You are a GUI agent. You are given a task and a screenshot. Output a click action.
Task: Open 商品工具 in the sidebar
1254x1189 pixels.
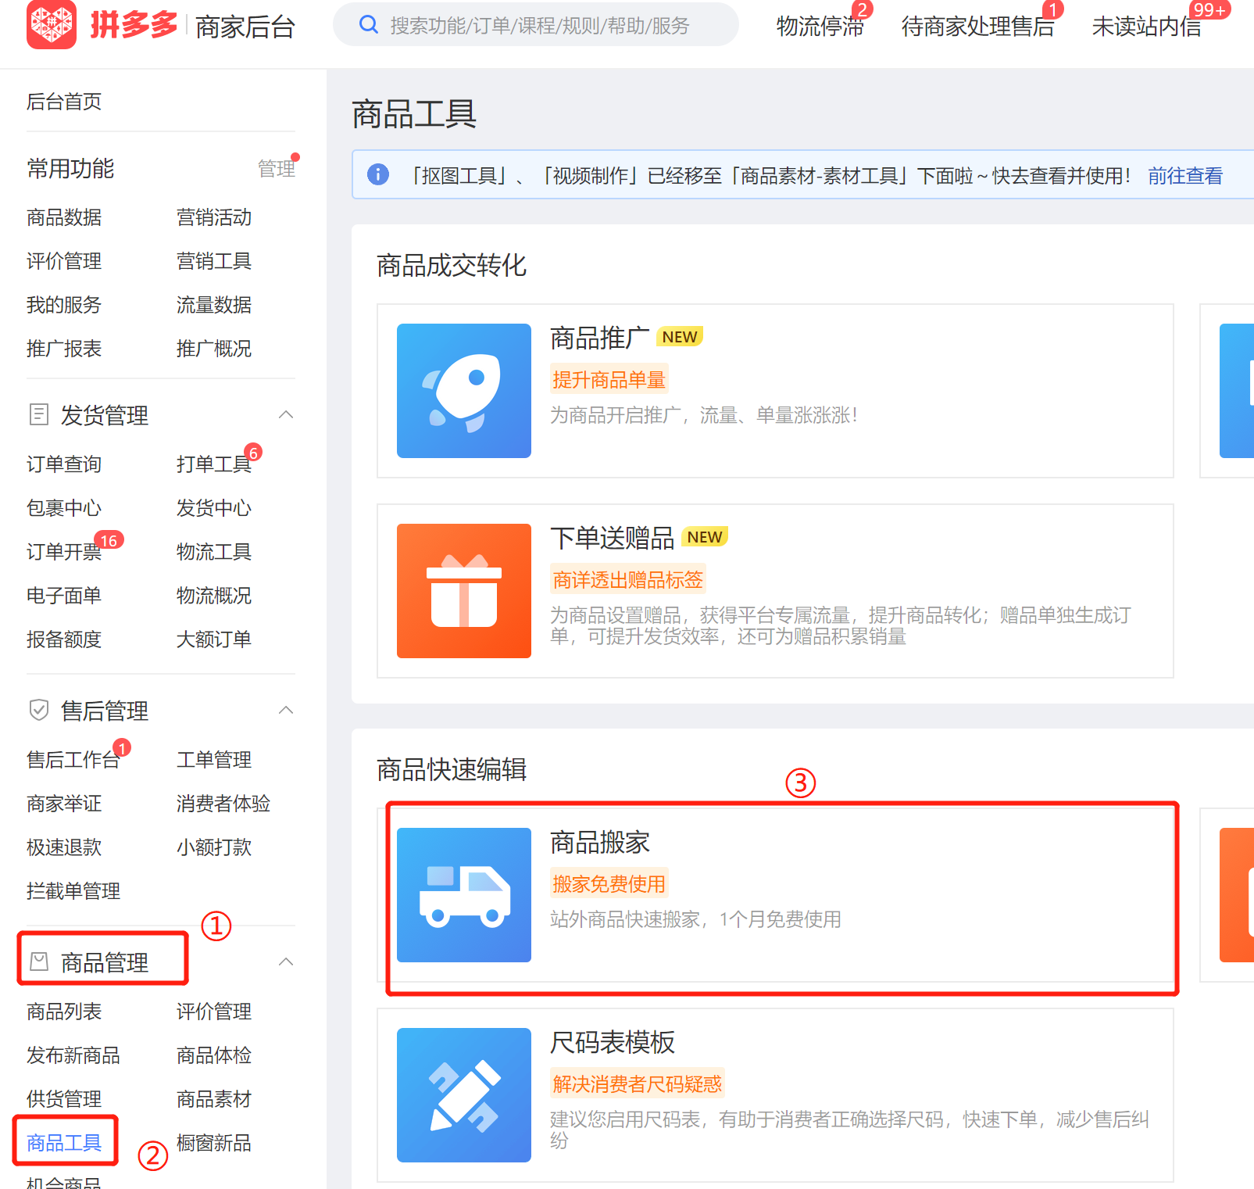(64, 1143)
